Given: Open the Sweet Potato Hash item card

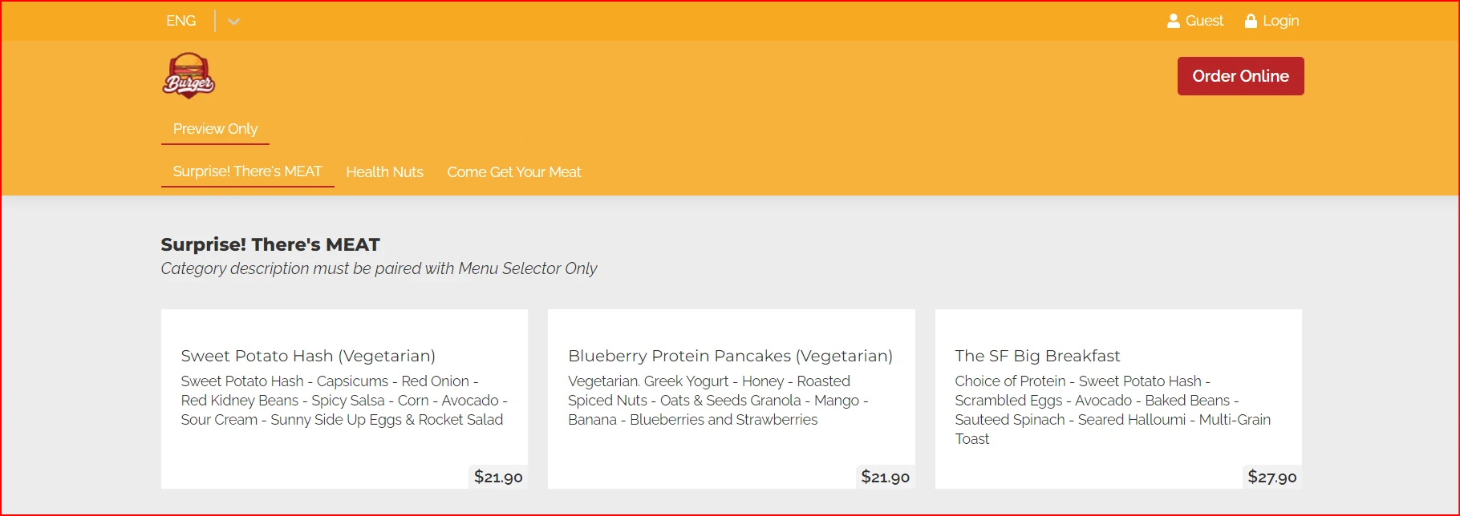Looking at the screenshot, I should pos(344,399).
